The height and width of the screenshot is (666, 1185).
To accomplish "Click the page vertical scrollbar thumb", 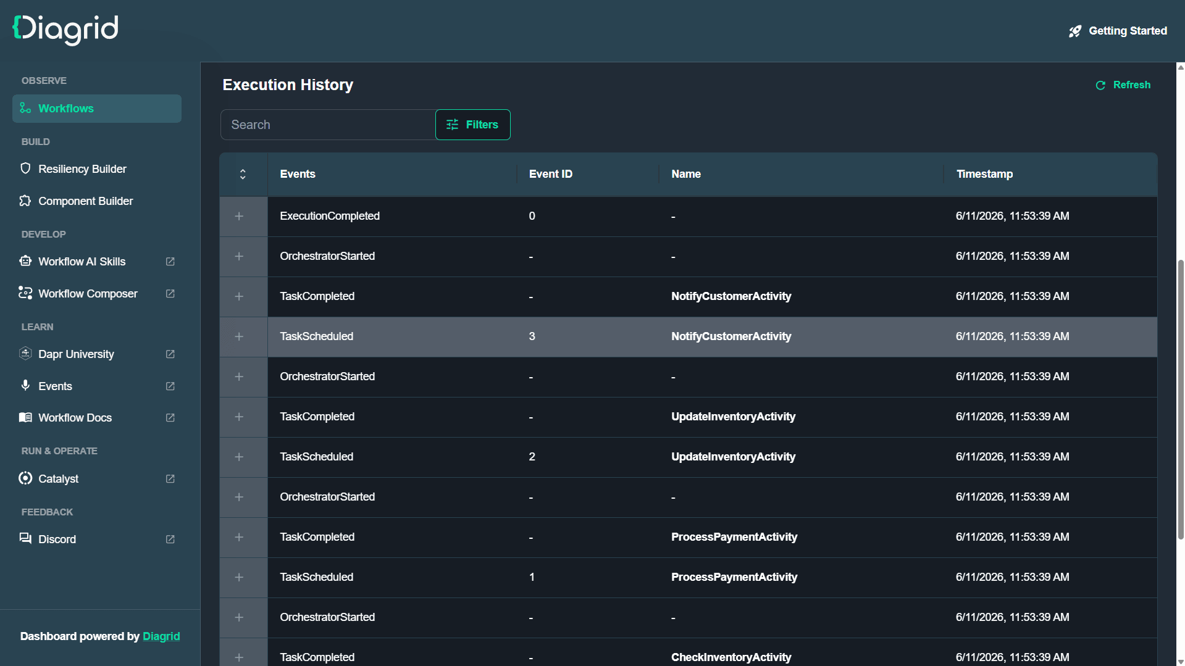I will (x=1181, y=400).
